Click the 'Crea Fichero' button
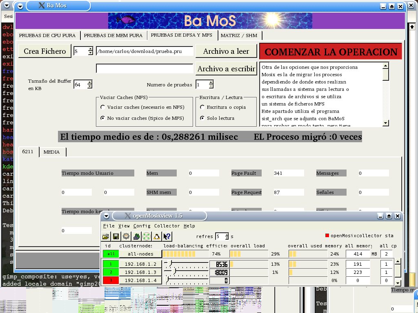 pyautogui.click(x=44, y=51)
